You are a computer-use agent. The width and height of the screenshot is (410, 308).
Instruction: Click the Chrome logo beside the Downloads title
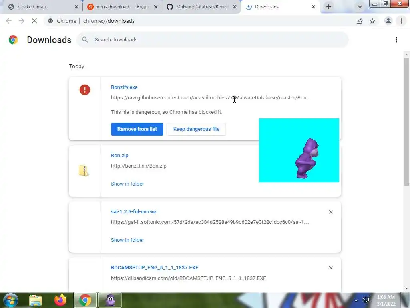13,40
